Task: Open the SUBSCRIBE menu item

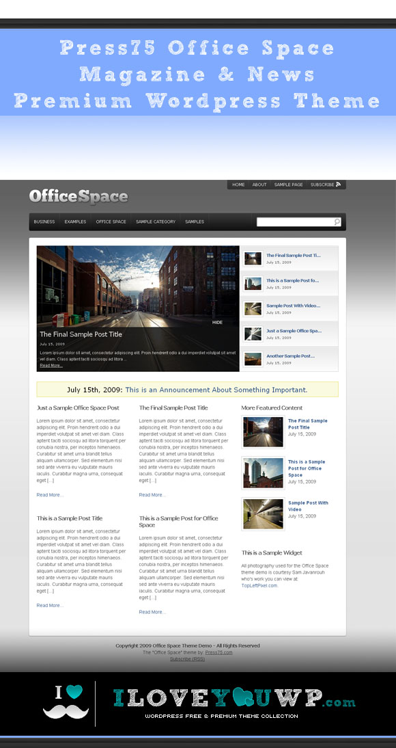Action: [x=322, y=185]
